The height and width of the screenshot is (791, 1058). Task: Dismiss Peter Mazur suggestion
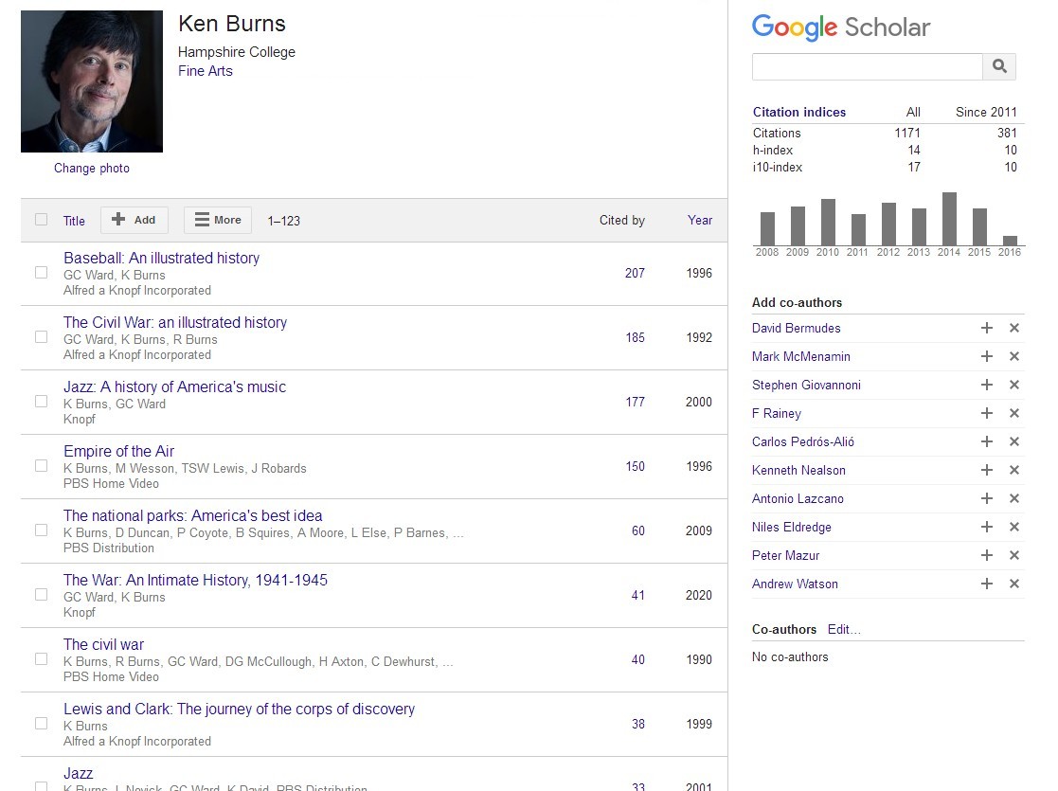tap(1013, 555)
